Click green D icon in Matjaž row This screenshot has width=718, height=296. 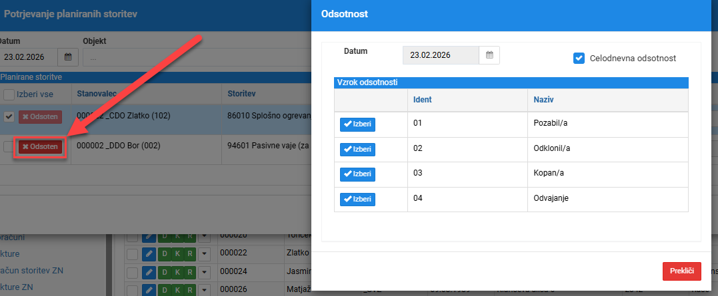click(164, 289)
